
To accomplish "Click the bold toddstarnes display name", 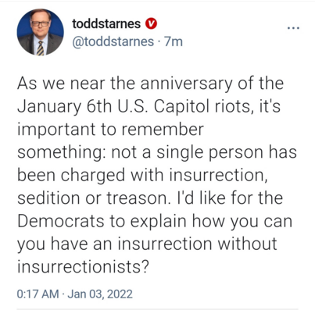I will [106, 24].
